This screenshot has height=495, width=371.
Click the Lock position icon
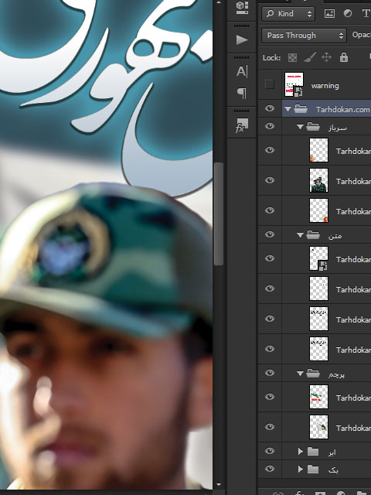(326, 57)
